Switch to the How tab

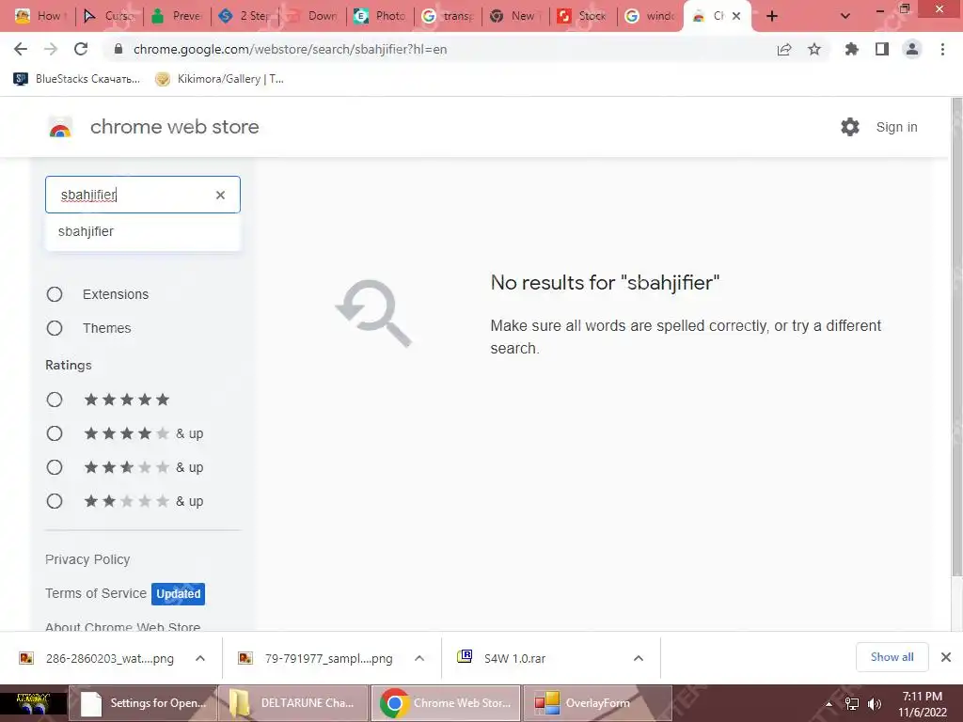[x=40, y=16]
